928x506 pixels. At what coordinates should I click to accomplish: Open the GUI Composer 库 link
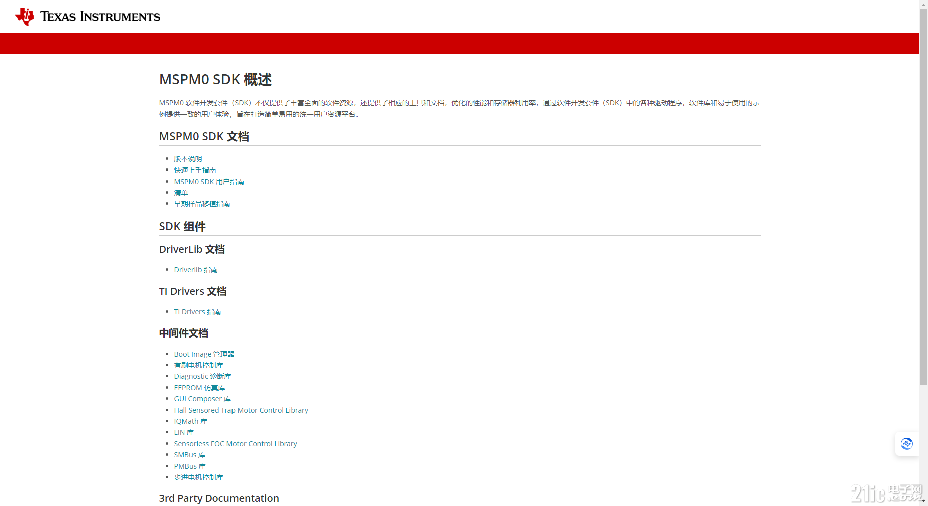(202, 399)
